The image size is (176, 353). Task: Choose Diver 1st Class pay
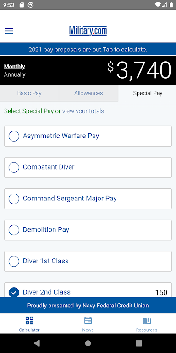[x=88, y=261]
